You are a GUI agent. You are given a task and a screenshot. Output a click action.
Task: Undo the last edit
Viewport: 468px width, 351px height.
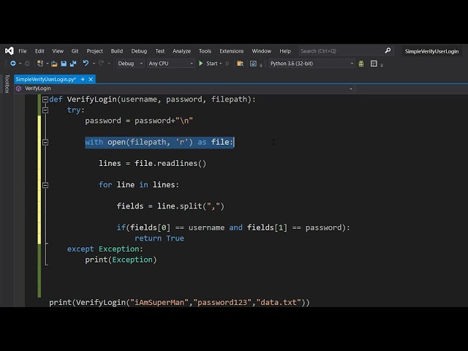pyautogui.click(x=86, y=63)
